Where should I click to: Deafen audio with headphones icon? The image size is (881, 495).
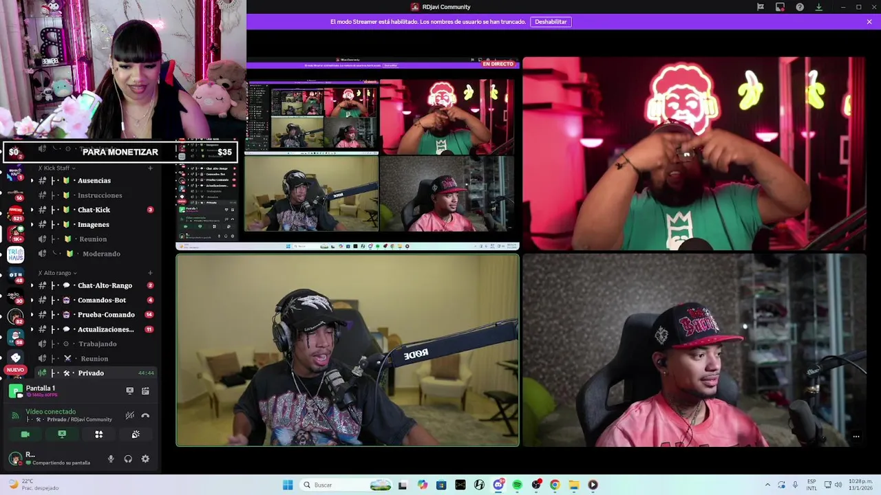tap(128, 459)
